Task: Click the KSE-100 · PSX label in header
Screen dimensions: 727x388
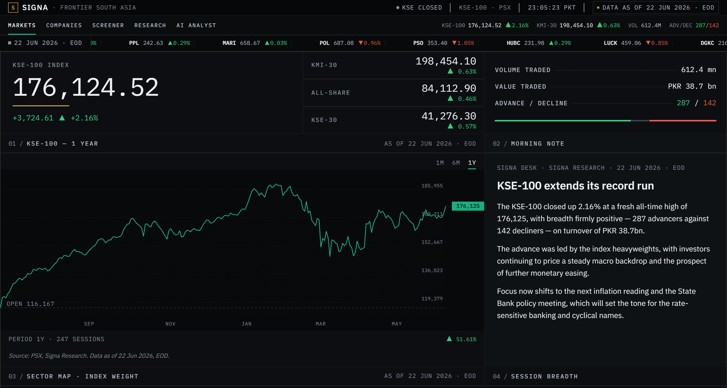Action: (x=485, y=8)
